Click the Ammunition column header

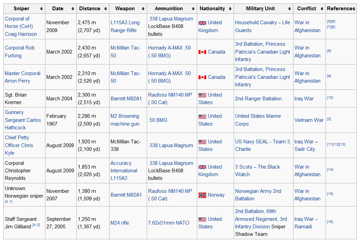click(169, 9)
